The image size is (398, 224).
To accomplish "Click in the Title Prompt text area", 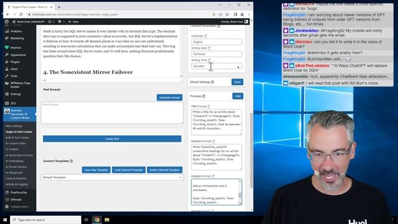I will (216, 122).
